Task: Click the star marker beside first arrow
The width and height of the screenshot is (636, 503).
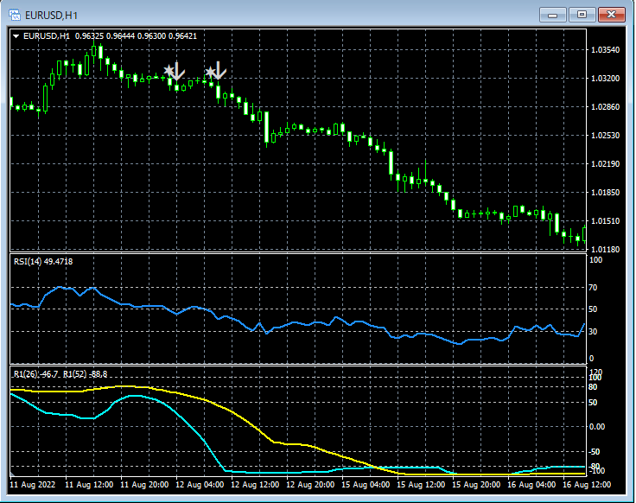Action: (169, 71)
